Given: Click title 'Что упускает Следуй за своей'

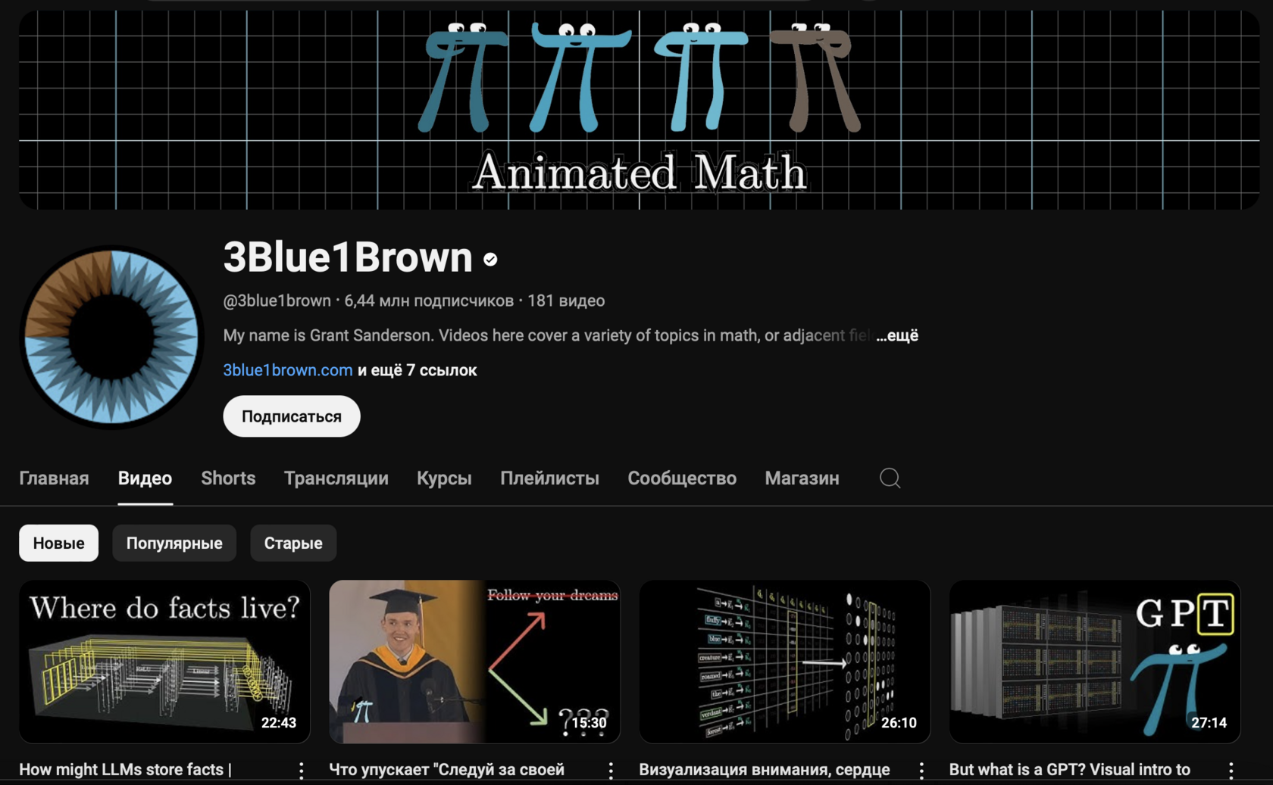Looking at the screenshot, I should pos(446,770).
